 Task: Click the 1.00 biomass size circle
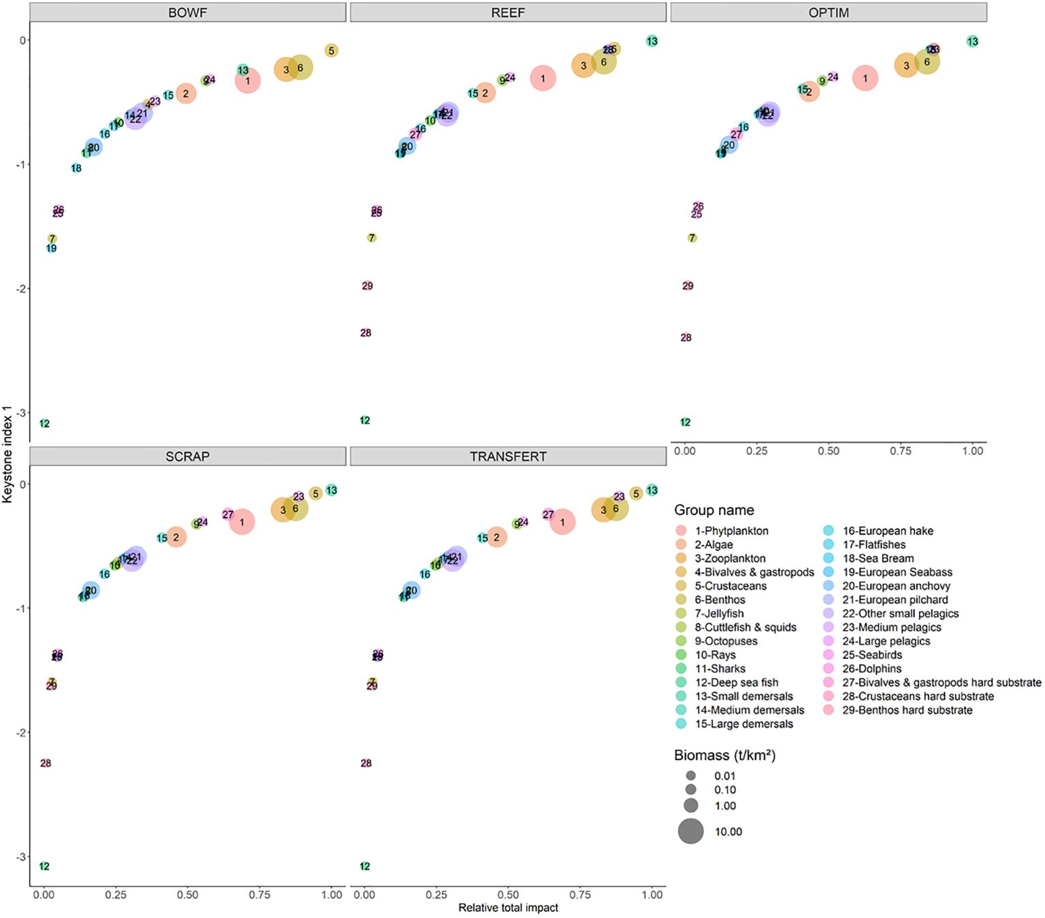pyautogui.click(x=691, y=806)
